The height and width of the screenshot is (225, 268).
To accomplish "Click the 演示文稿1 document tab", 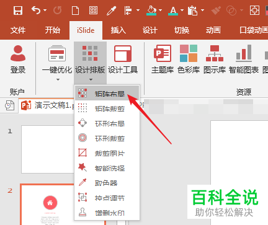I will tap(47, 105).
